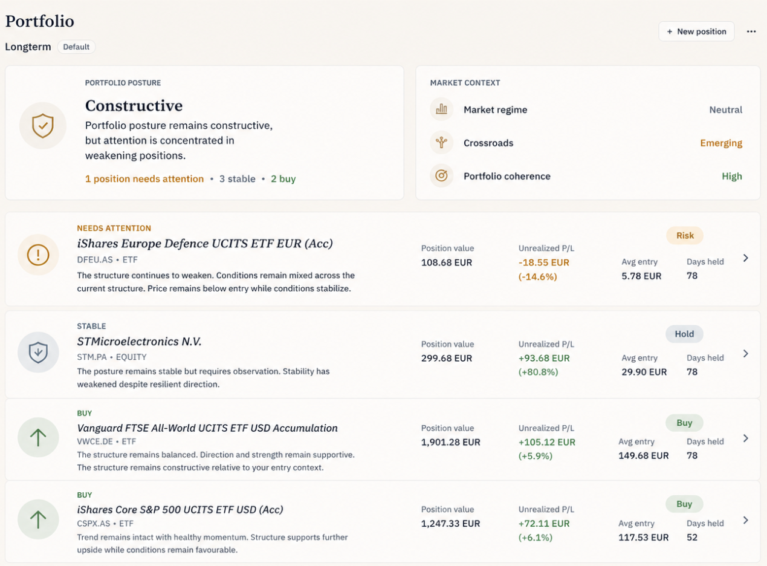Open iShares Core S&P 500 UCITS ETF title

[x=180, y=510]
